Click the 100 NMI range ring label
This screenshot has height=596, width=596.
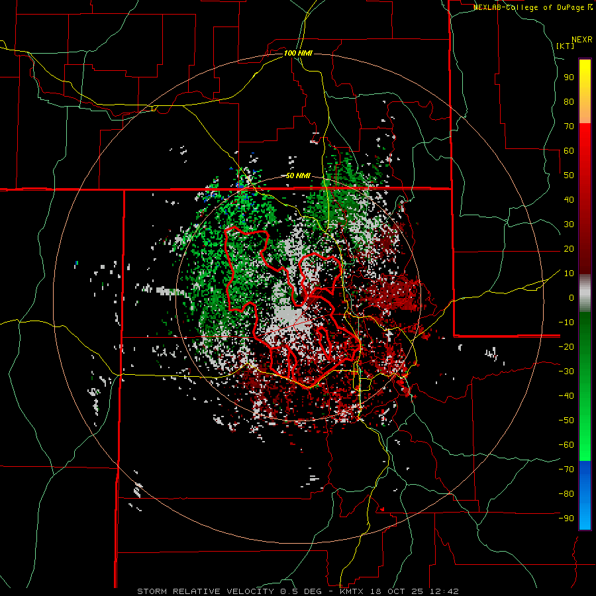[x=298, y=53]
